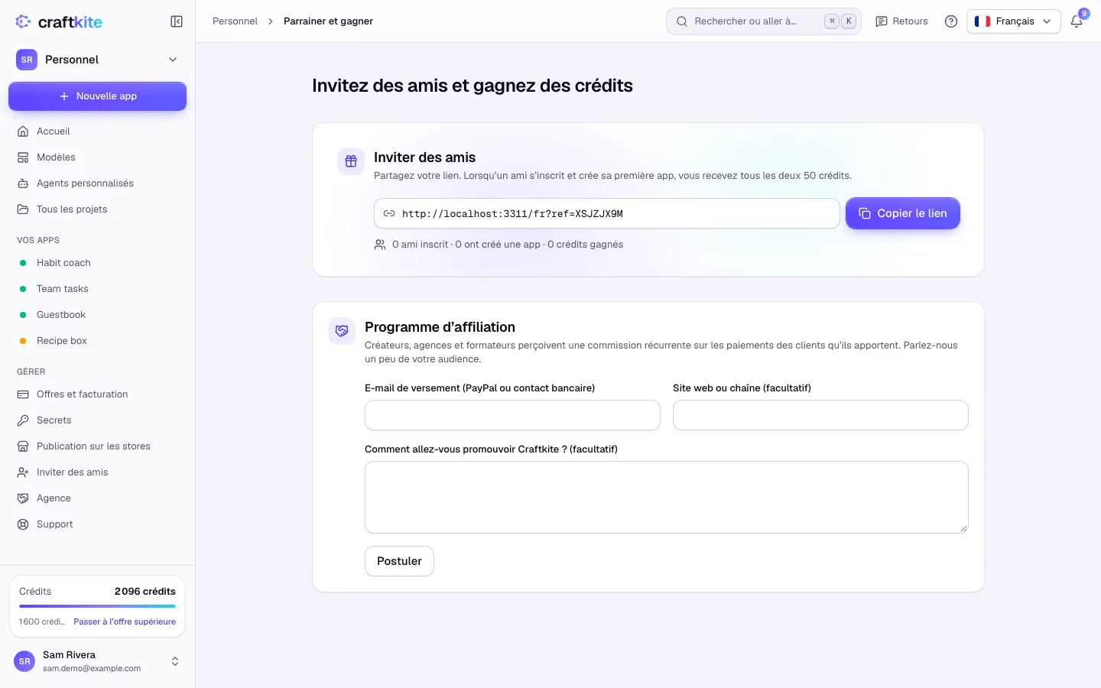
Task: Open the Retours feedback button
Action: coord(901,21)
